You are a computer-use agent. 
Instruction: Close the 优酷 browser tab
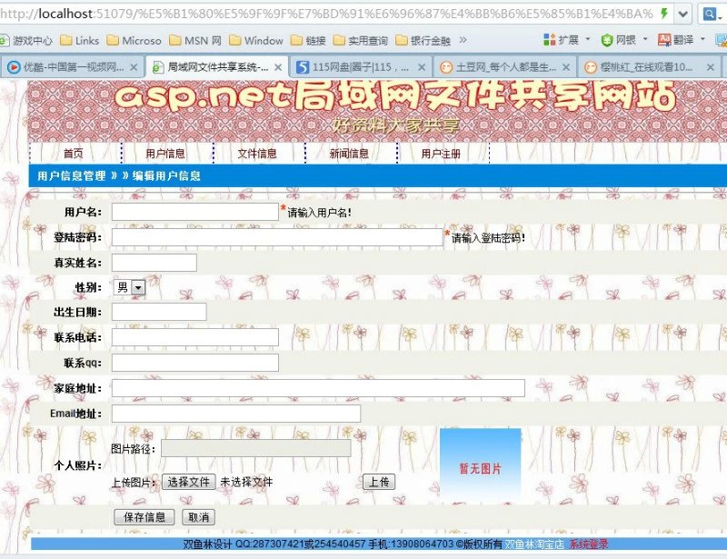click(134, 67)
